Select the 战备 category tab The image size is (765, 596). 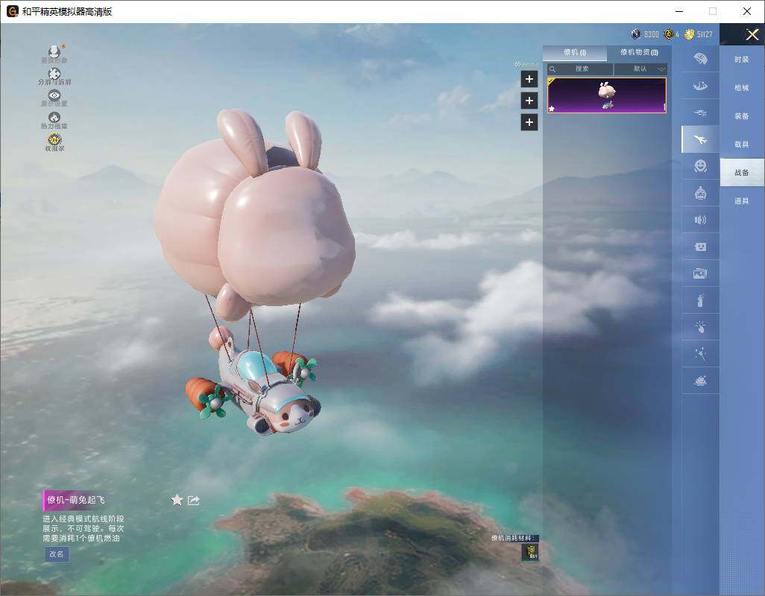(x=742, y=173)
